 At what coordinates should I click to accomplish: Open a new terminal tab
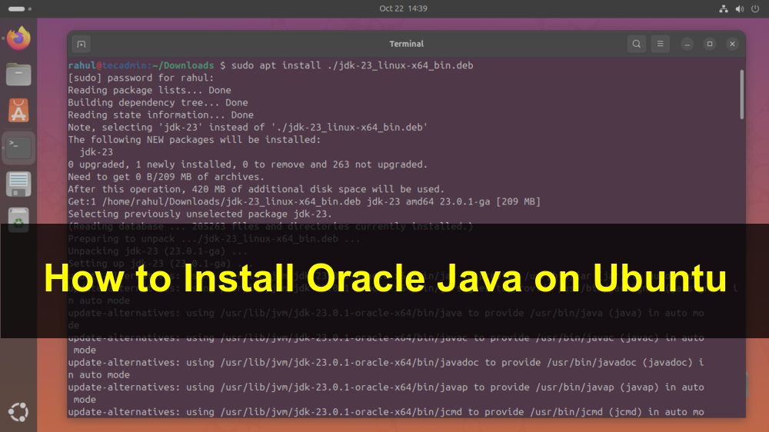82,44
